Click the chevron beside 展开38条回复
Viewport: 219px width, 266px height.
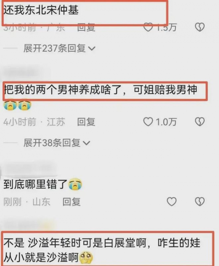click(x=87, y=143)
